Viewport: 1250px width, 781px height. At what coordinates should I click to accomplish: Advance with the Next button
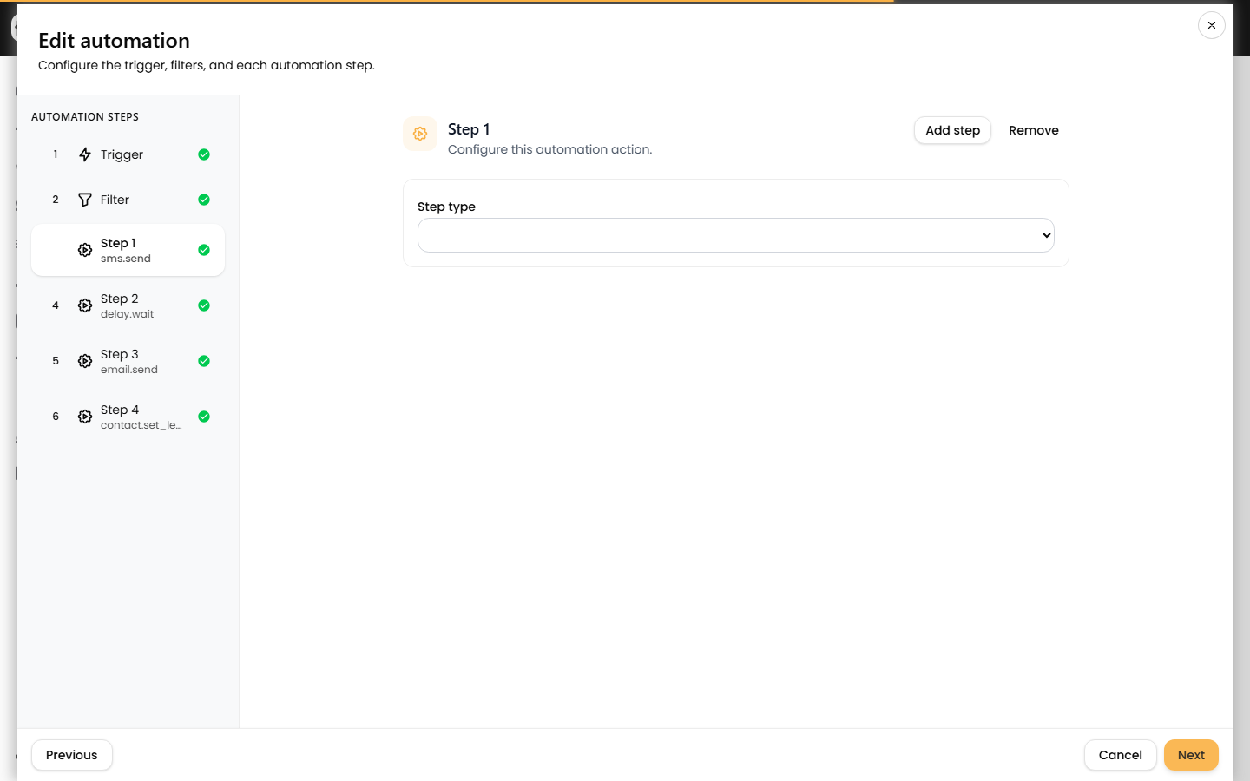tap(1191, 755)
